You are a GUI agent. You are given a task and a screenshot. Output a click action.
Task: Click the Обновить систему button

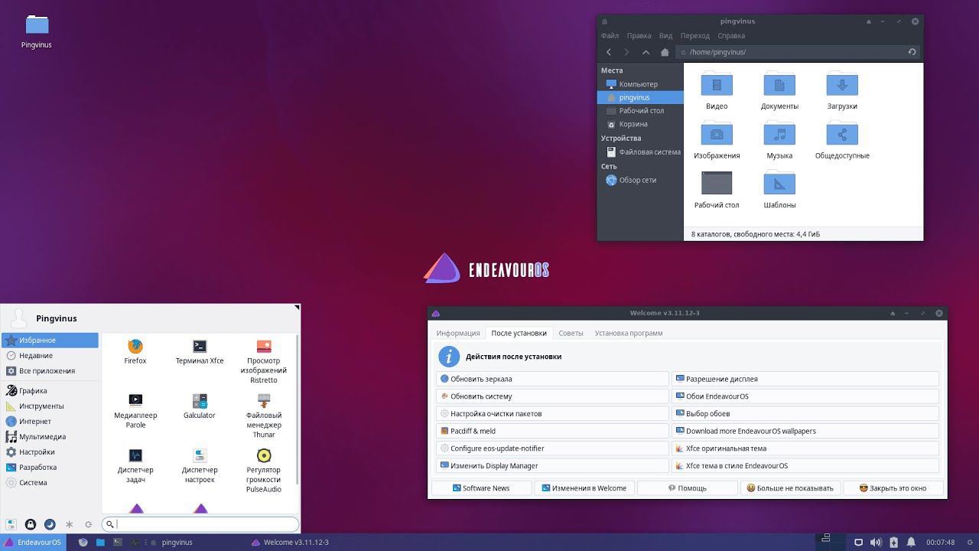[552, 396]
